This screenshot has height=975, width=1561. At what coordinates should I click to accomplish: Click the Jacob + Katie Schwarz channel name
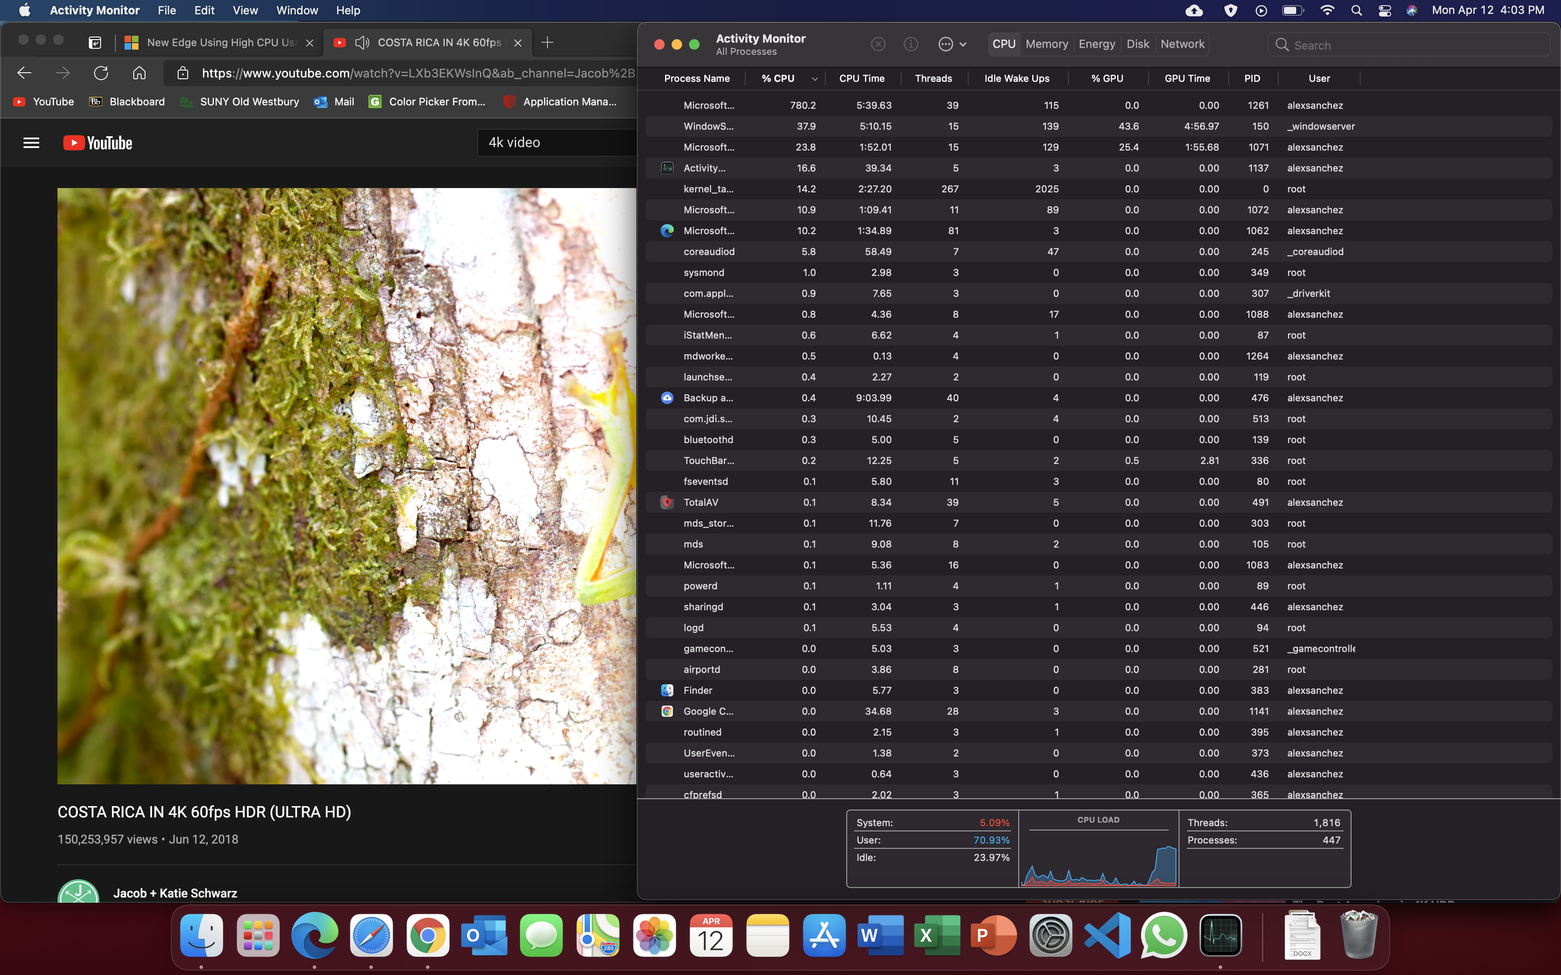click(175, 893)
